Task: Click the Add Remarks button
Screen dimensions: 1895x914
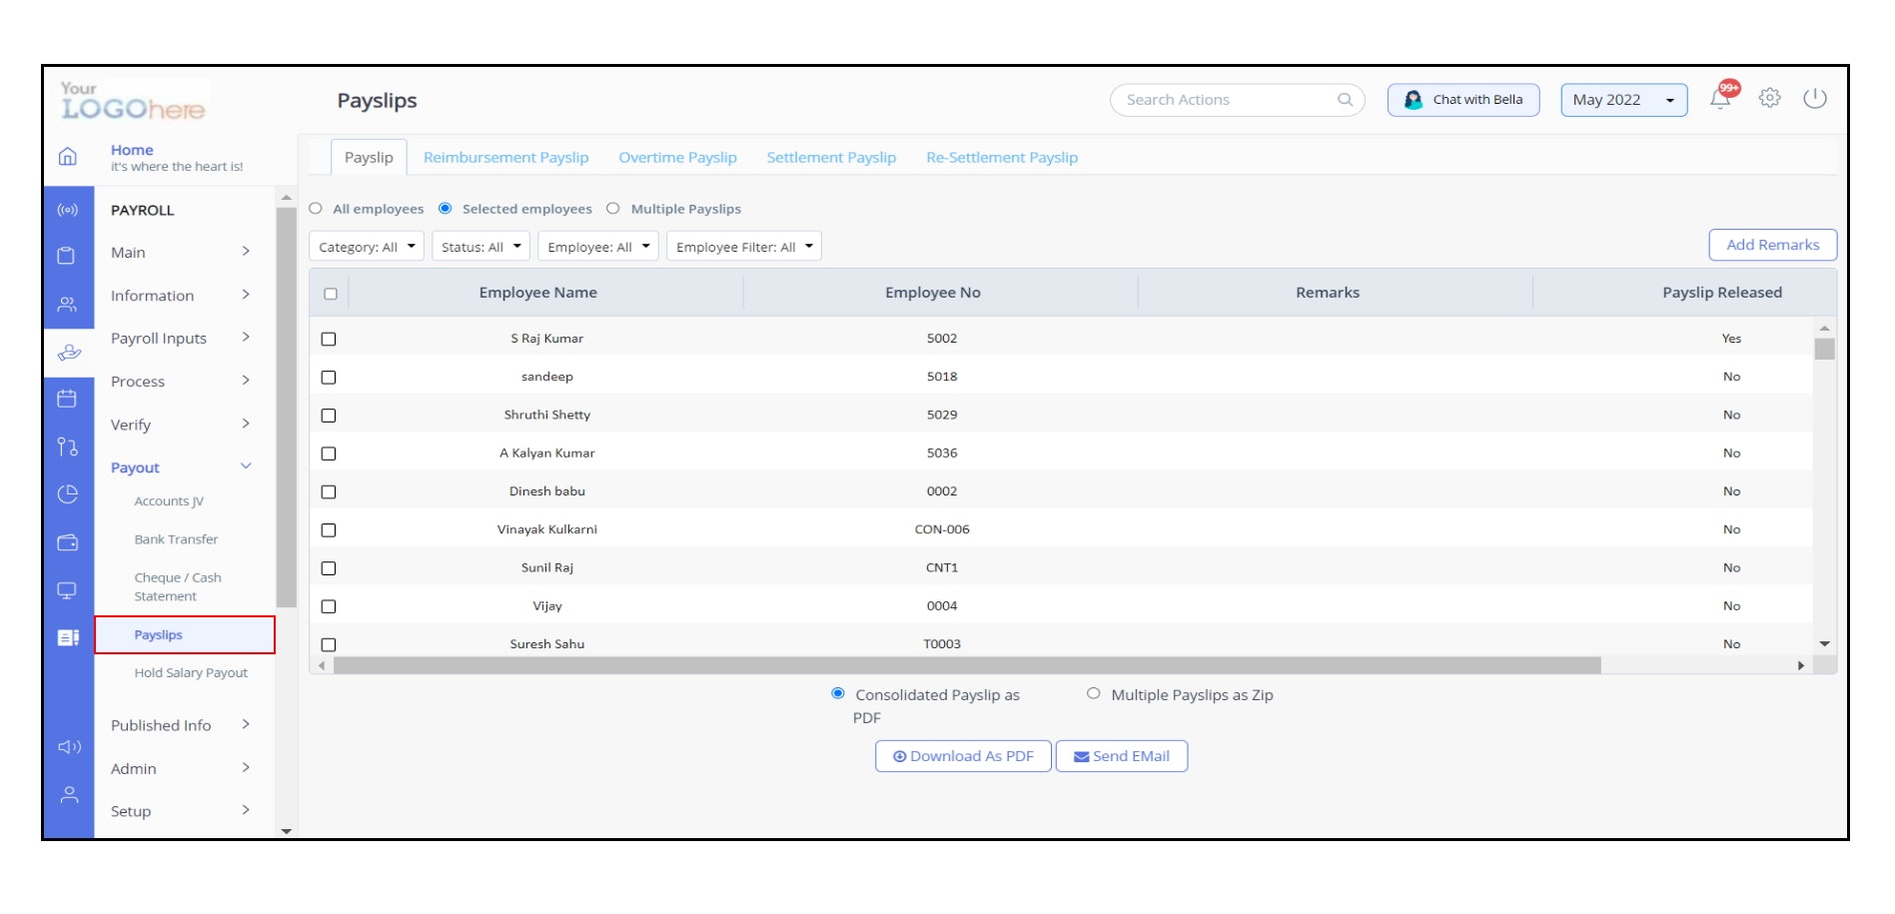Action: tap(1772, 245)
